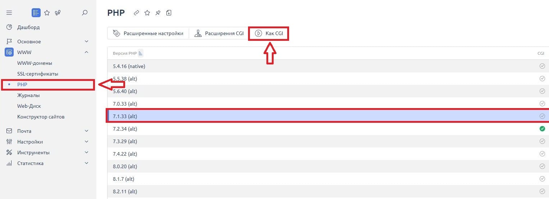Screen dimensions: 549x199
Task: Open recent steps footprints icon
Action: click(x=58, y=13)
